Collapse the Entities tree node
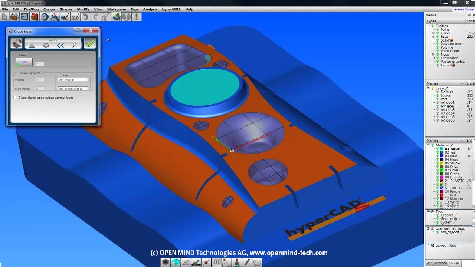 coord(428,26)
